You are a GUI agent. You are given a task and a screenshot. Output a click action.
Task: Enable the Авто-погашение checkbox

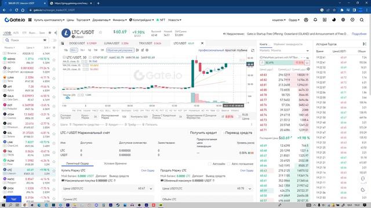(228, 164)
